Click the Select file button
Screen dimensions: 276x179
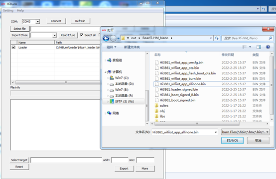click(20, 29)
